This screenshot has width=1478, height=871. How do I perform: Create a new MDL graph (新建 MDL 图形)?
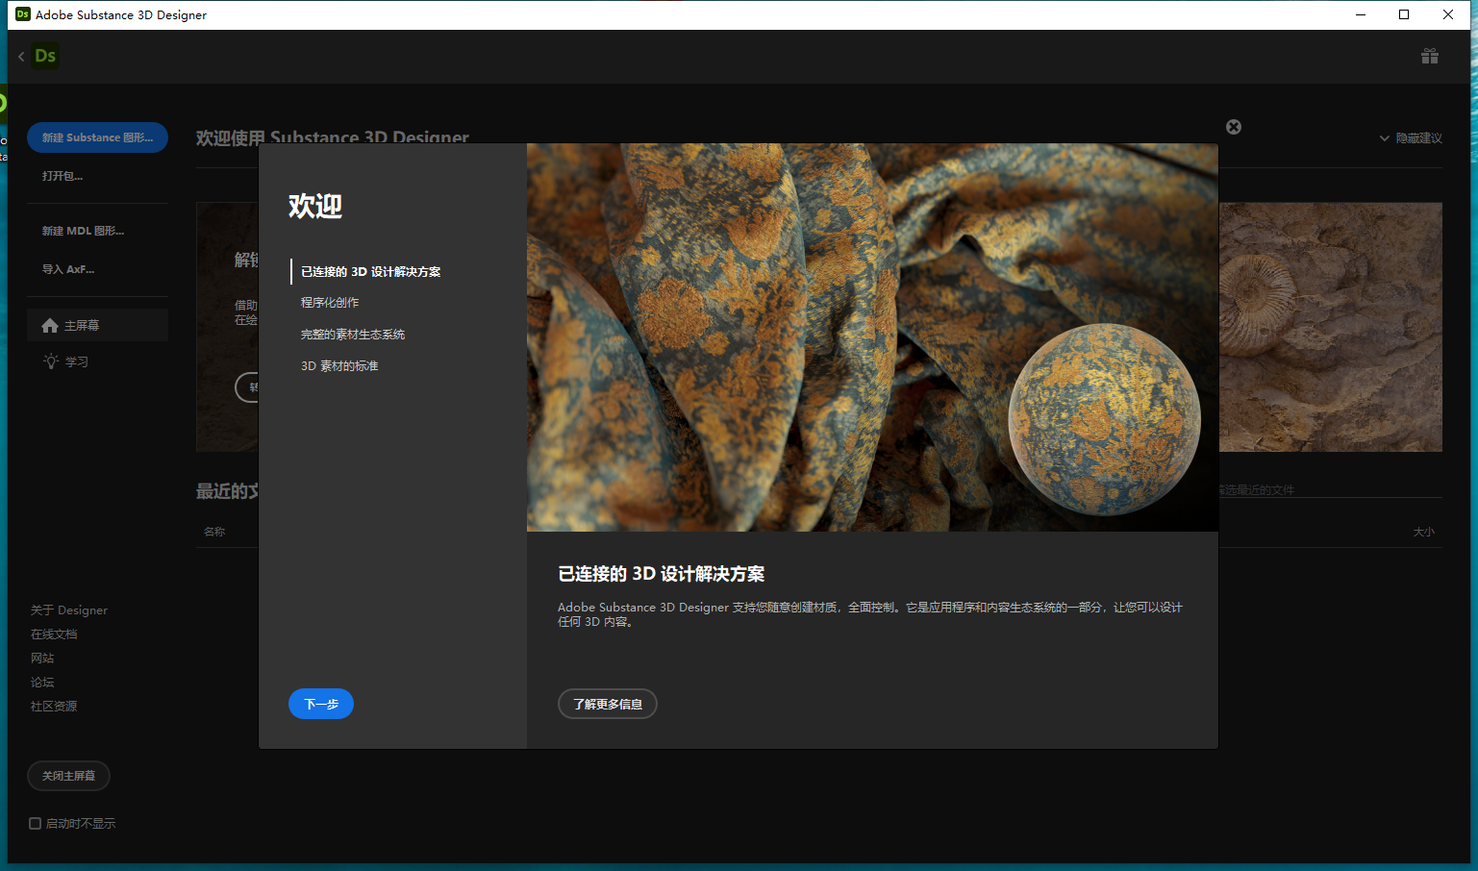click(x=83, y=231)
